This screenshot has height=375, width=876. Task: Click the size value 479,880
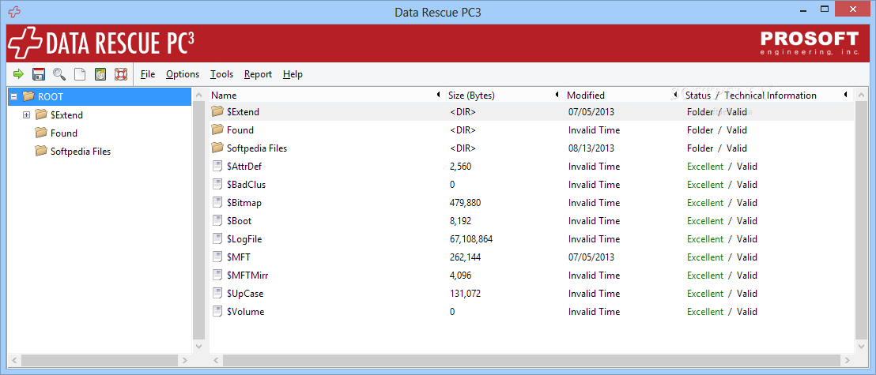click(465, 203)
